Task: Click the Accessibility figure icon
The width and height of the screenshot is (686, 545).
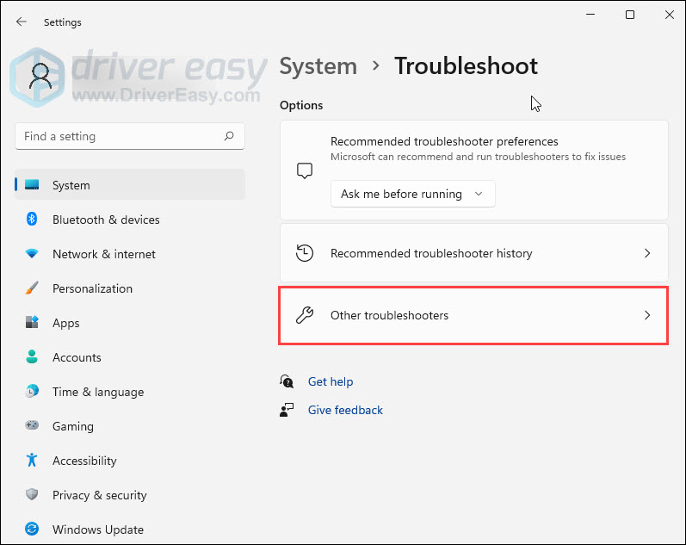Action: pos(32,461)
